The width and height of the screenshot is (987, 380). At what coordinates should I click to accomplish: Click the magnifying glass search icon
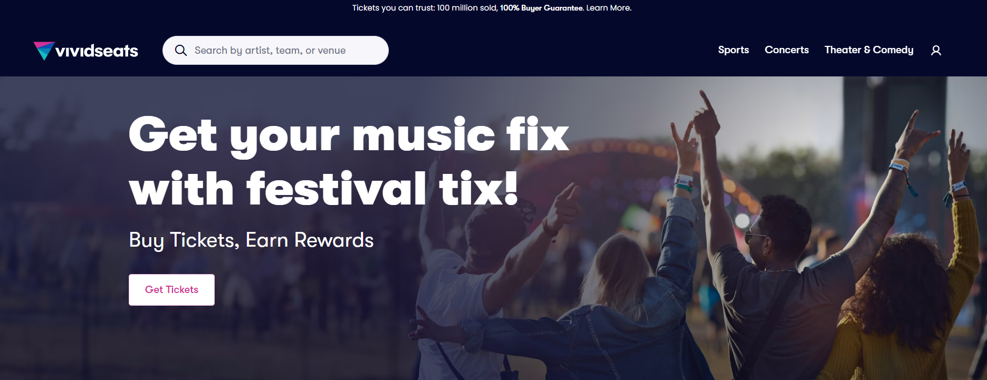pyautogui.click(x=180, y=50)
